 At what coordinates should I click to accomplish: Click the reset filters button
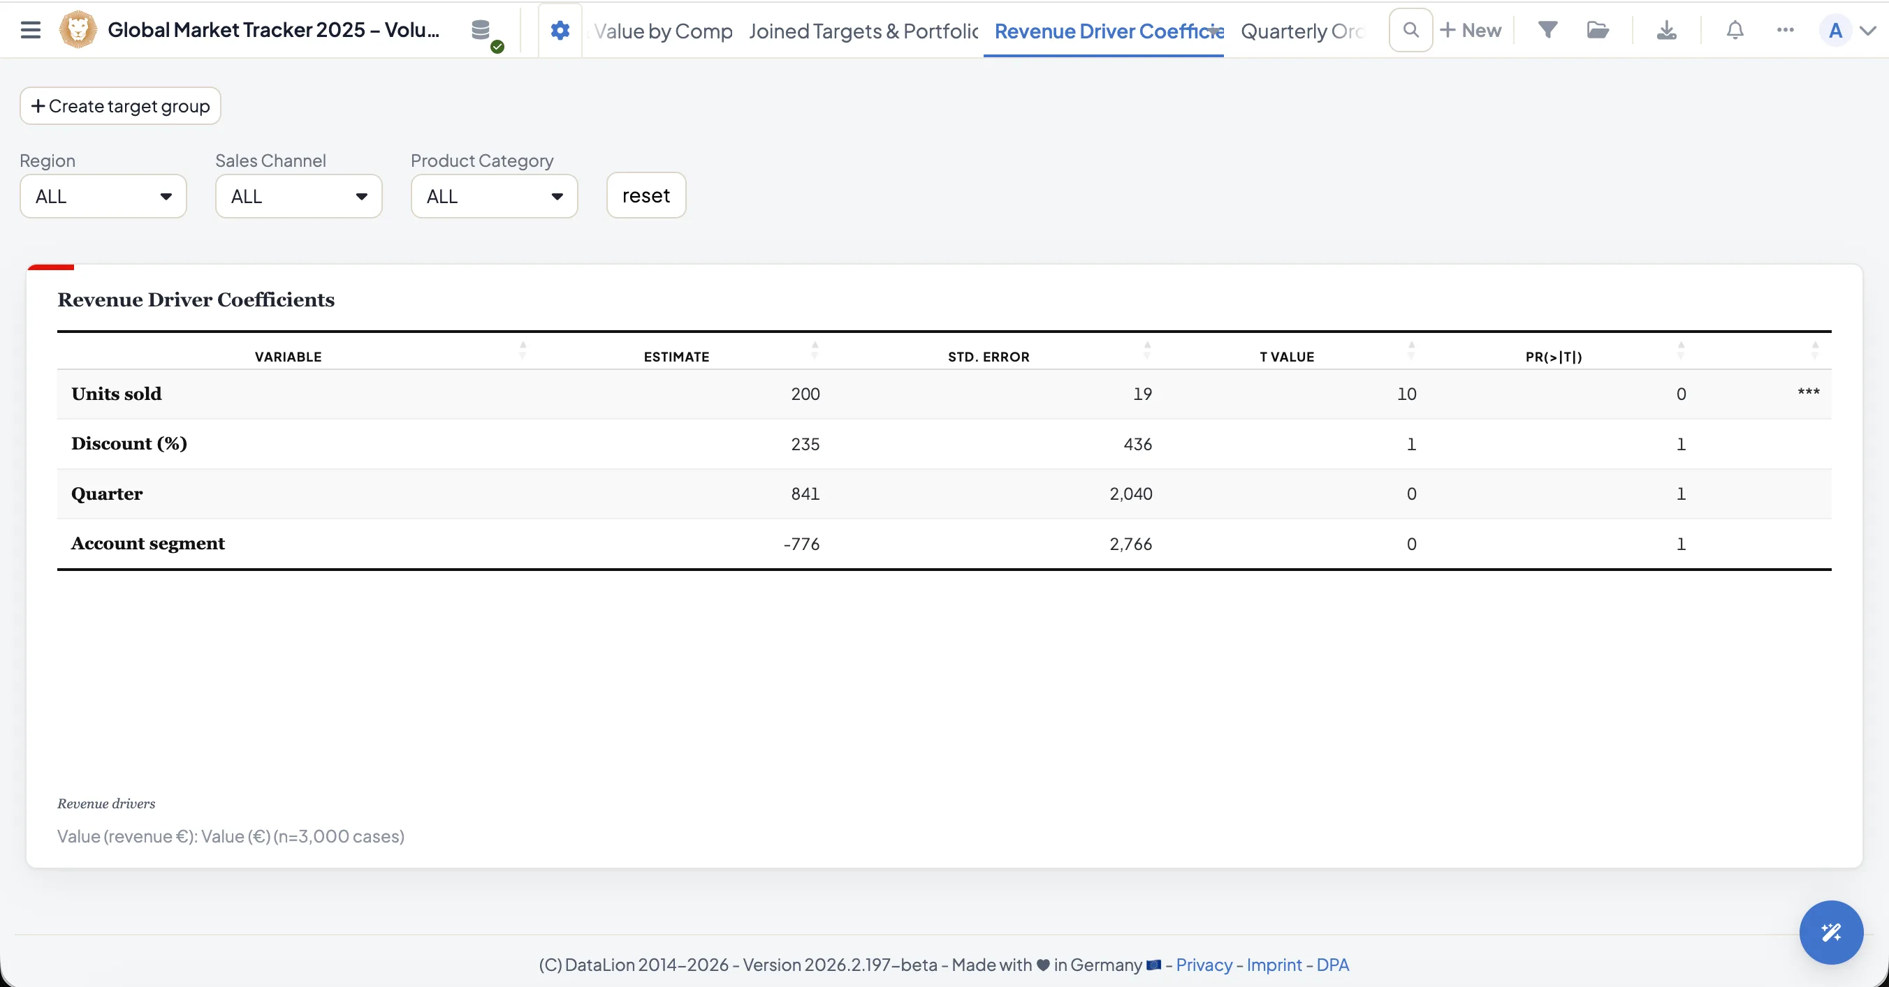coord(646,195)
